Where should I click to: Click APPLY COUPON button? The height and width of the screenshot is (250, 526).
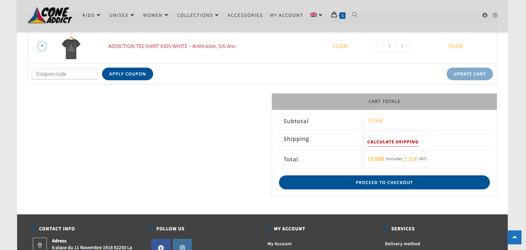point(128,74)
